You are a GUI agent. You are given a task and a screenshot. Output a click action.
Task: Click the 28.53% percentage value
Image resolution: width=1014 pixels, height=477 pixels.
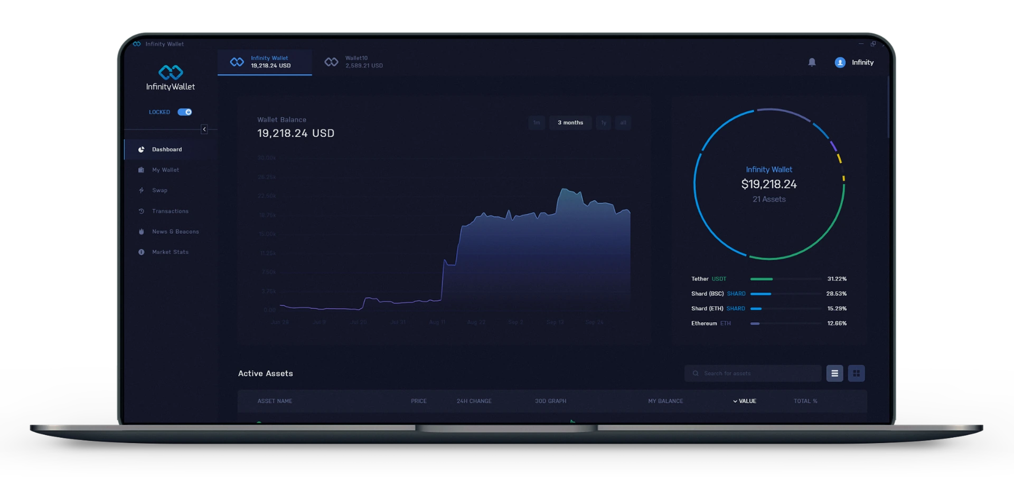837,294
